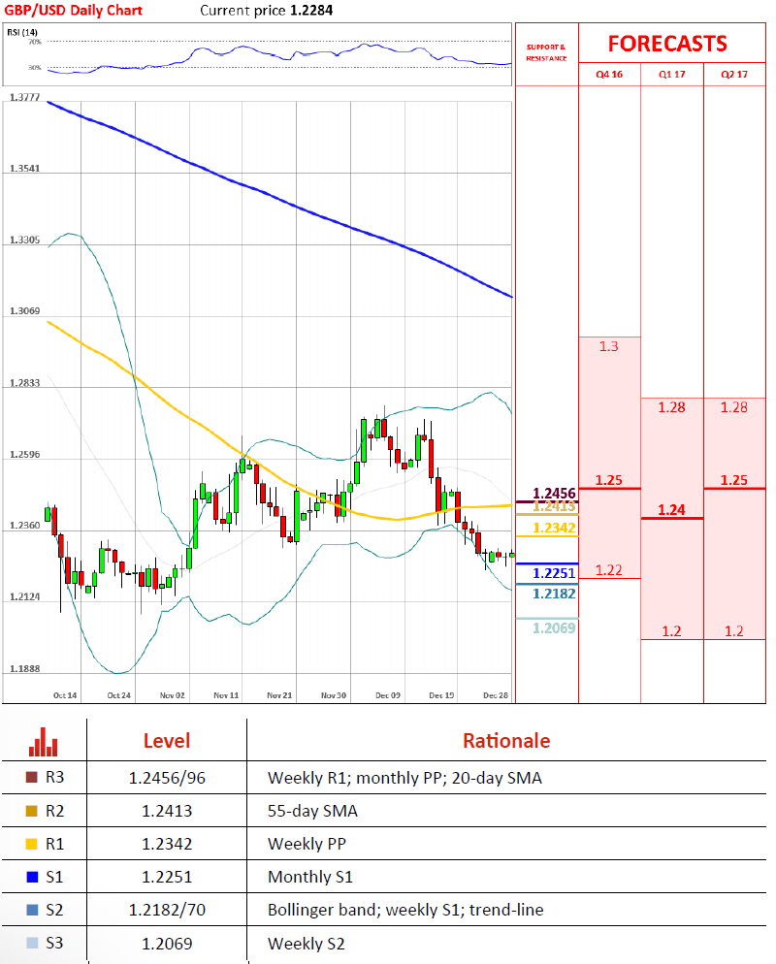Screen dimensions: 776x964
Task: Click the 1.3777 price axis label
Action: coord(24,97)
